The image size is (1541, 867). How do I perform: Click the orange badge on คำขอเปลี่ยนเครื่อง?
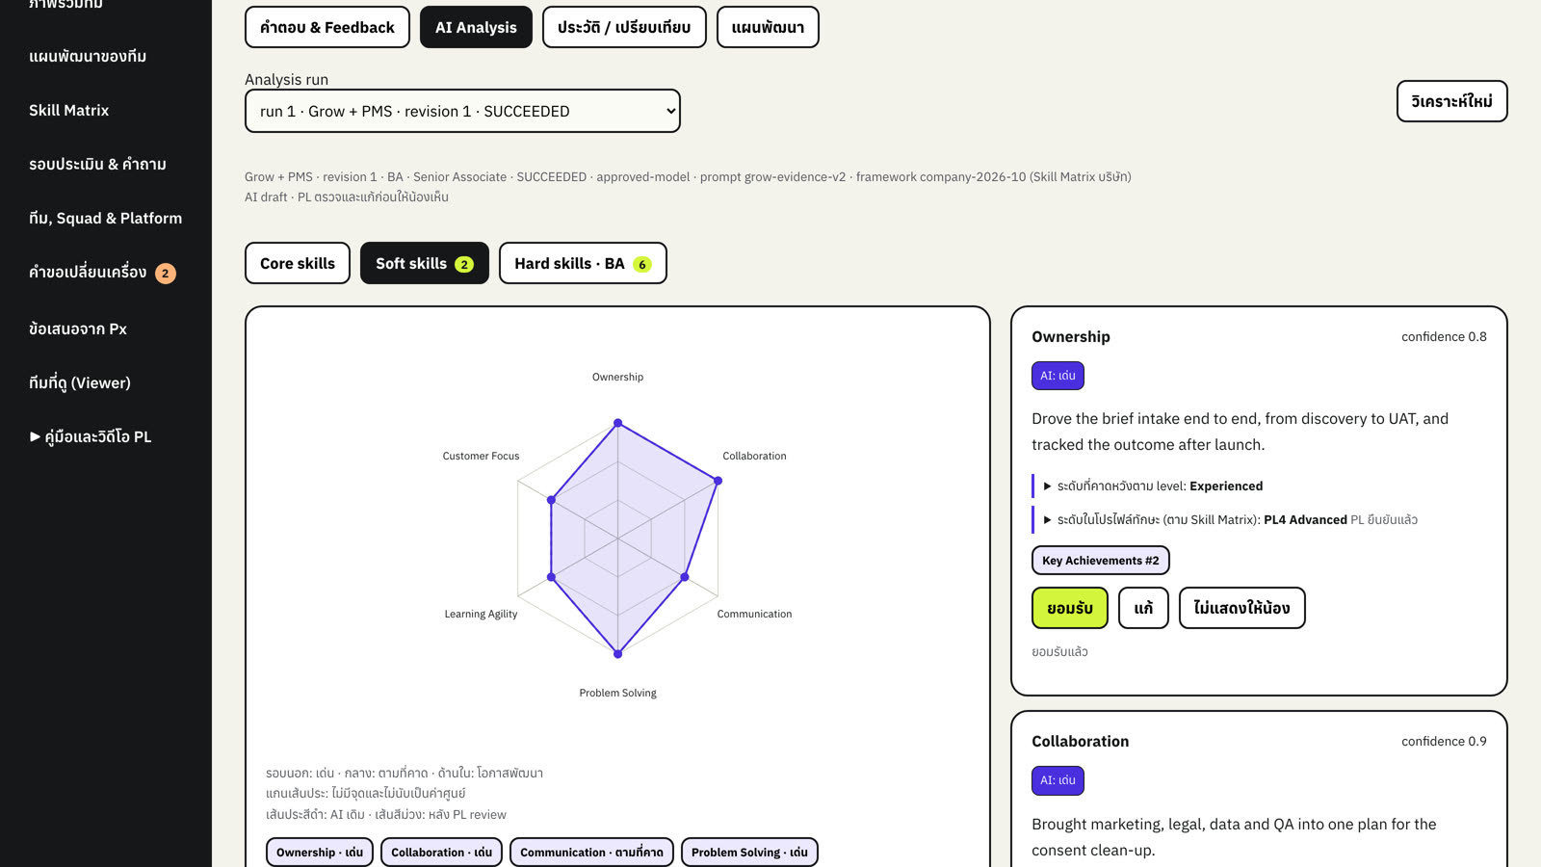166,274
